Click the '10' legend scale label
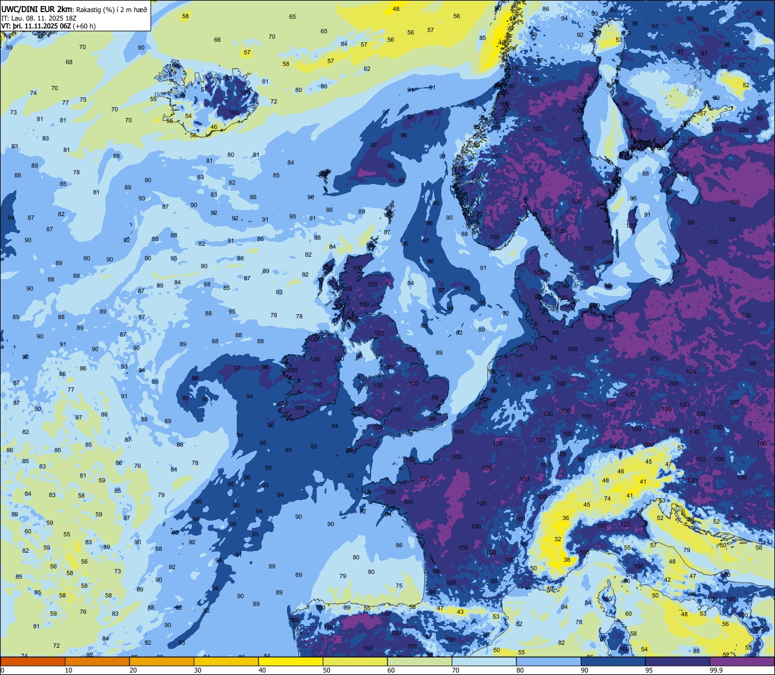 [68, 670]
